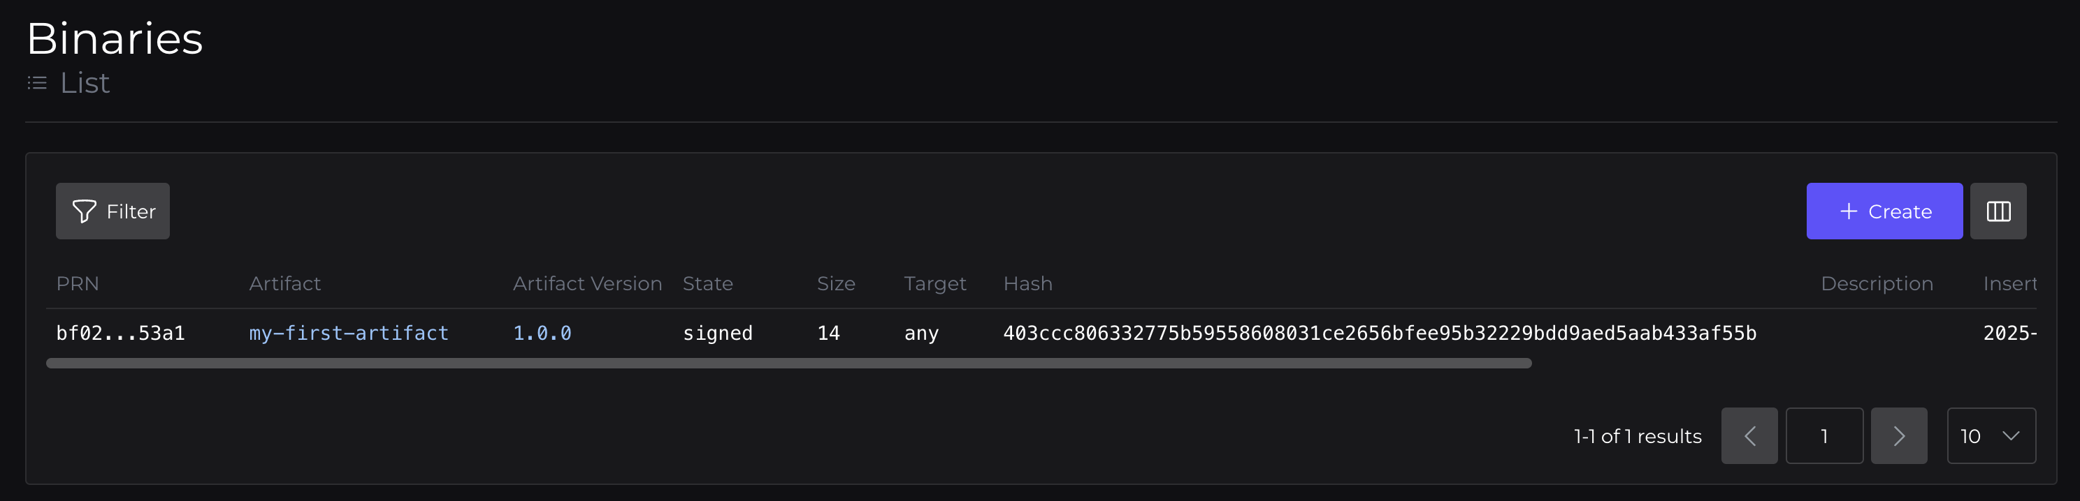Click the Hash column header

[1027, 284]
